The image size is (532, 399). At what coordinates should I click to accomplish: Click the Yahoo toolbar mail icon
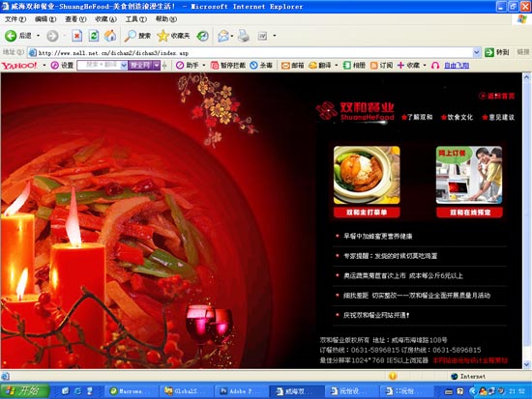pyautogui.click(x=285, y=66)
